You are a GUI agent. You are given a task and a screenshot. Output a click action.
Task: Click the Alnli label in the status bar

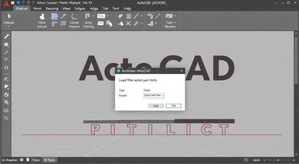click(x=256, y=160)
